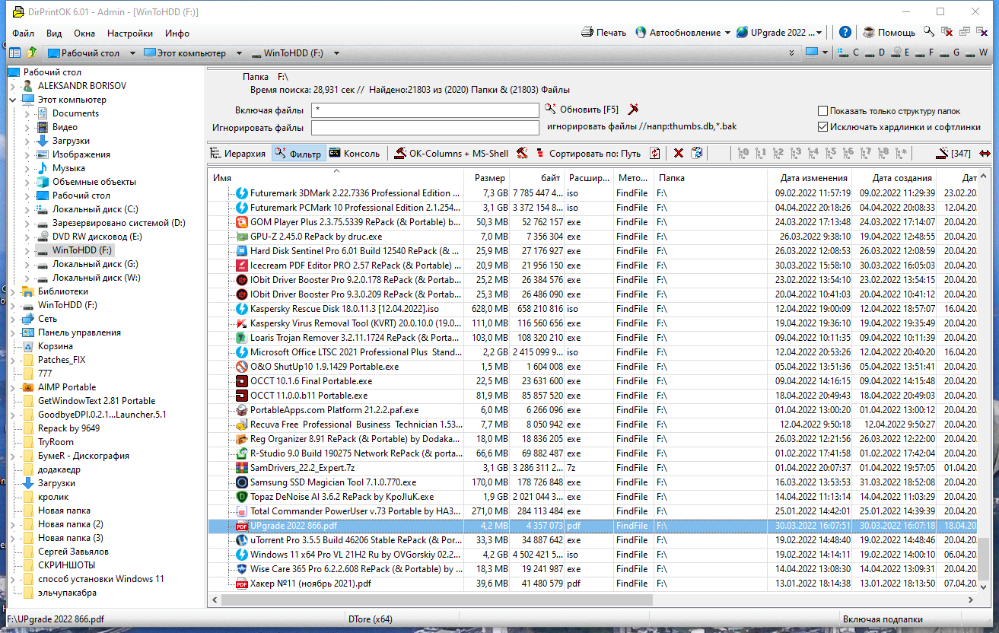Click the filter wand icon beside Обновить
999x633 pixels.
coord(633,110)
